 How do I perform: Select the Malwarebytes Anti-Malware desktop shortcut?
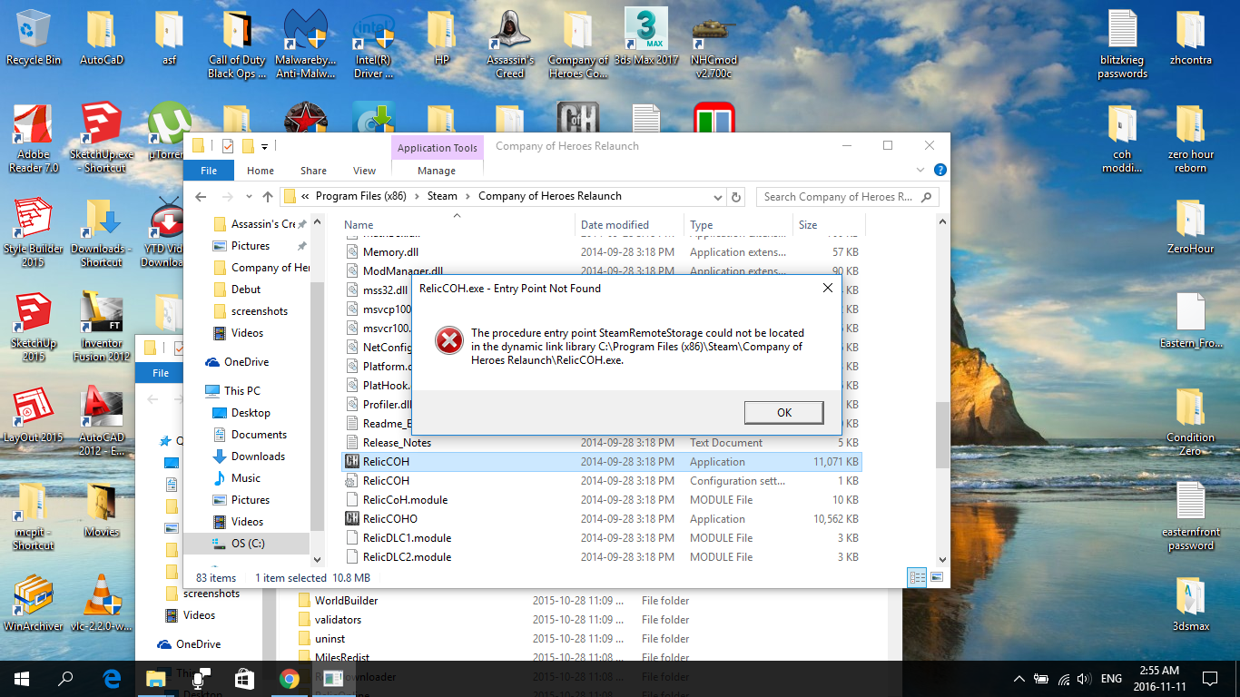tap(306, 44)
